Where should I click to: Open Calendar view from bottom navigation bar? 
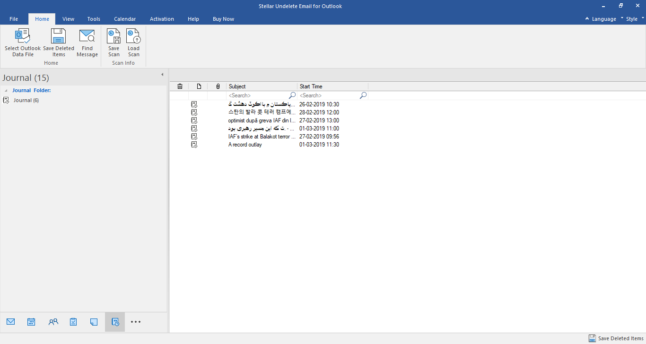[x=31, y=322]
